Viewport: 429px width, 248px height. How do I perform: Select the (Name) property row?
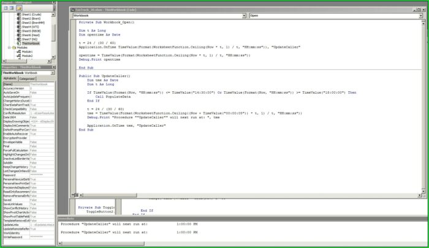28,85
